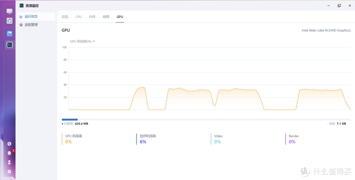Open the notification bell with red badge
The height and width of the screenshot is (180, 355).
(10, 153)
